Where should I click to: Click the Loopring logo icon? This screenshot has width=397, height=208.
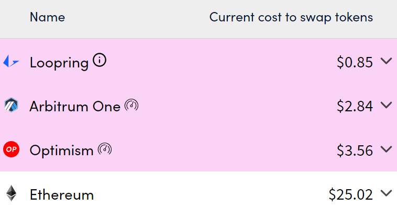coord(11,61)
